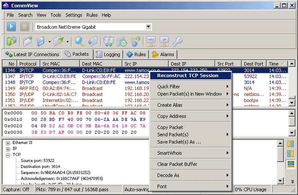Open IP aliases toolbar icon
298x195 pixels.
(164, 41)
